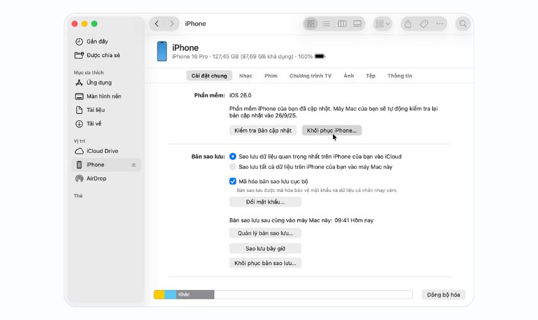Eject iPhone from the sidebar
This screenshot has width=538, height=320.
134,164
